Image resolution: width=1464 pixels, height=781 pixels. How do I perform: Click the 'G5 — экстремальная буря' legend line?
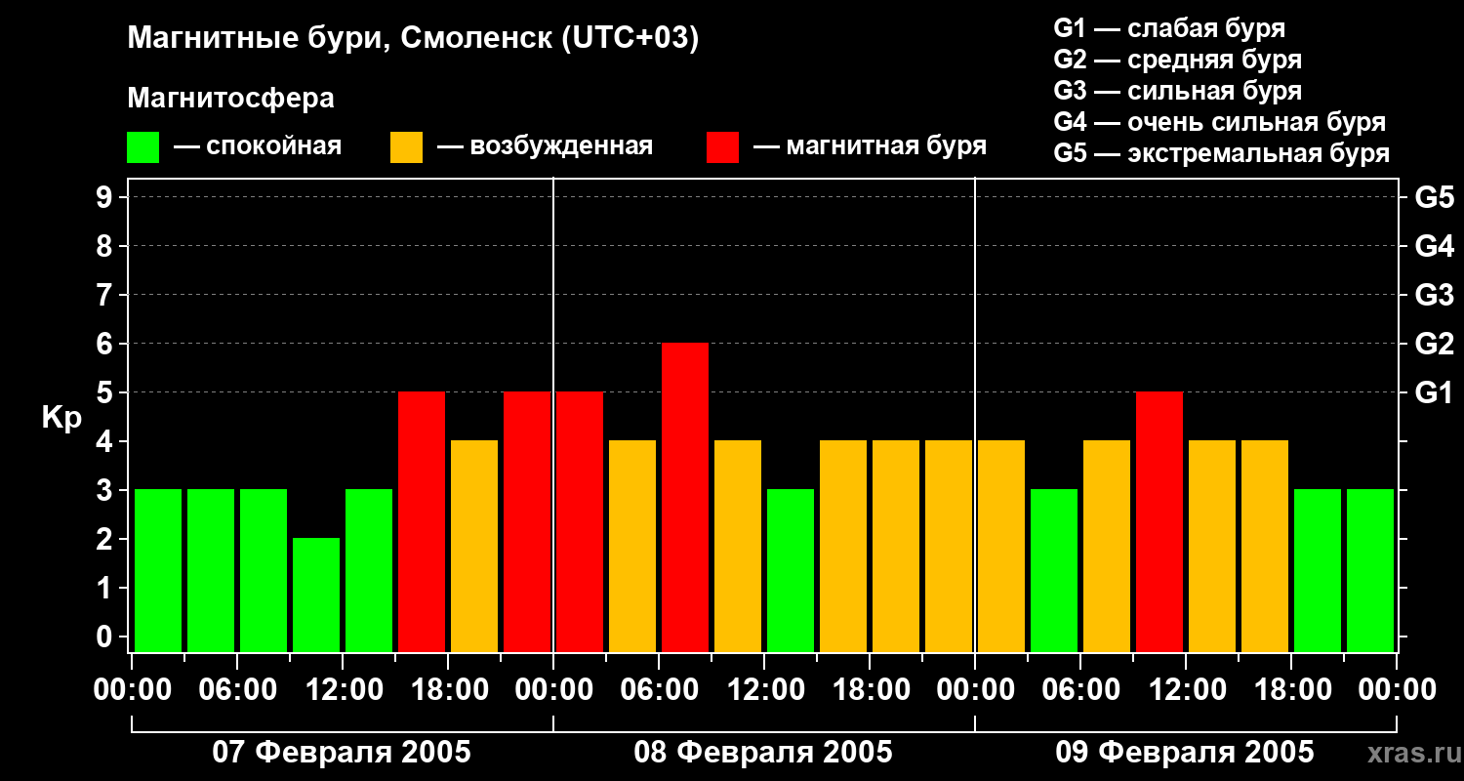pyautogui.click(x=1222, y=153)
